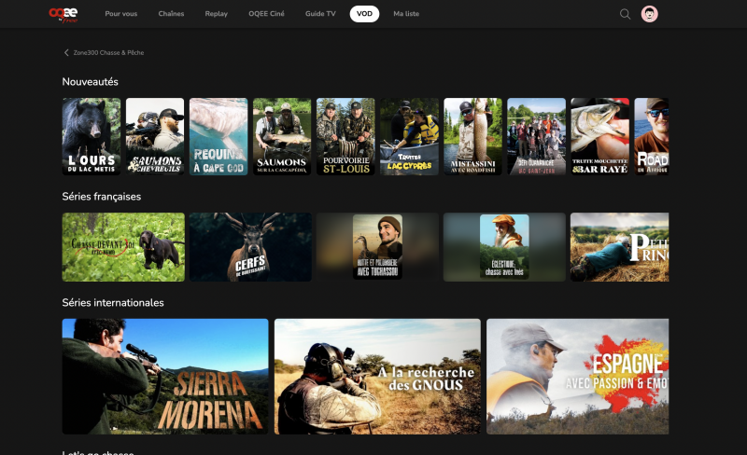Open the user profile avatar
The image size is (747, 455).
649,14
